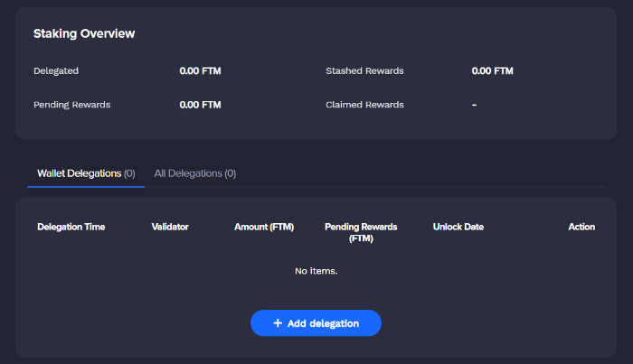Click the Add delegation button
The image size is (633, 364).
[316, 322]
